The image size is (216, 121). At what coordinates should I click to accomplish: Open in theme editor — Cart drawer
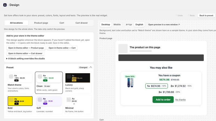coord(25,53)
